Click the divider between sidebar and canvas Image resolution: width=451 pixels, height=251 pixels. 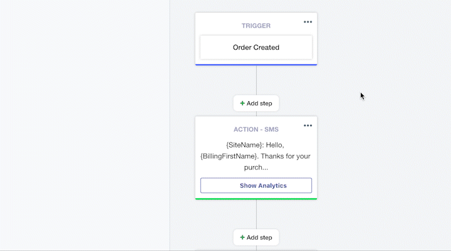170,125
